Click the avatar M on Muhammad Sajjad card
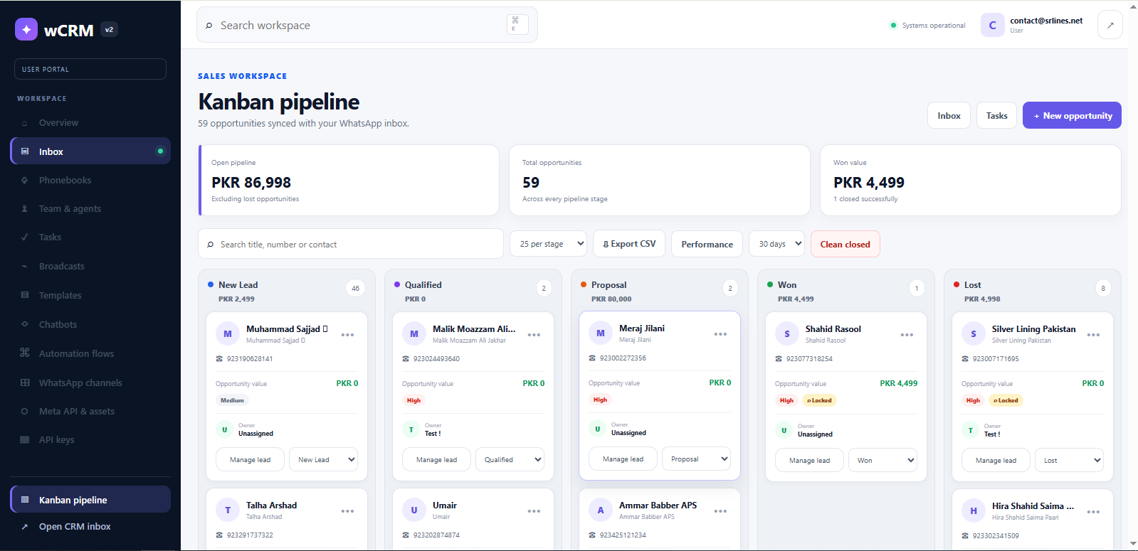 click(228, 334)
